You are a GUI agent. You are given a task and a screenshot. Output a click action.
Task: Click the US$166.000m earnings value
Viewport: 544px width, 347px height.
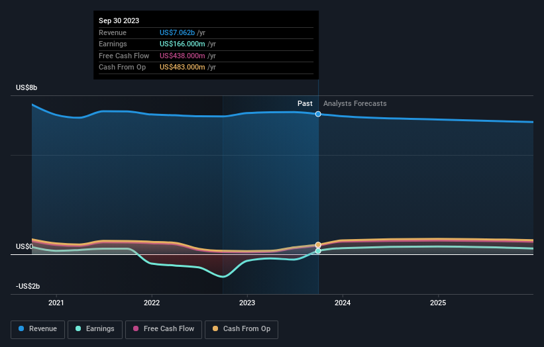182,44
